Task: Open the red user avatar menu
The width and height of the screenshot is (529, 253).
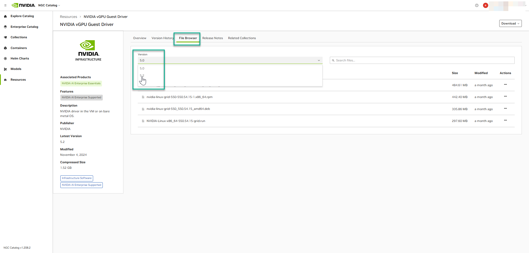Action: tap(485, 5)
